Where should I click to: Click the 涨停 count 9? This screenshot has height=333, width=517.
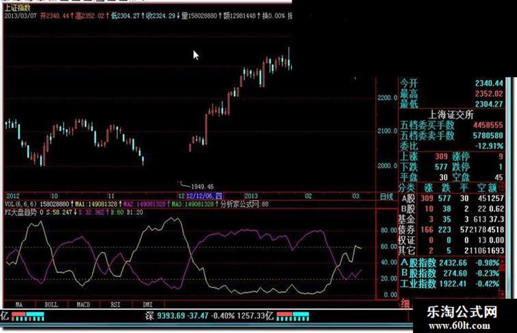501,156
